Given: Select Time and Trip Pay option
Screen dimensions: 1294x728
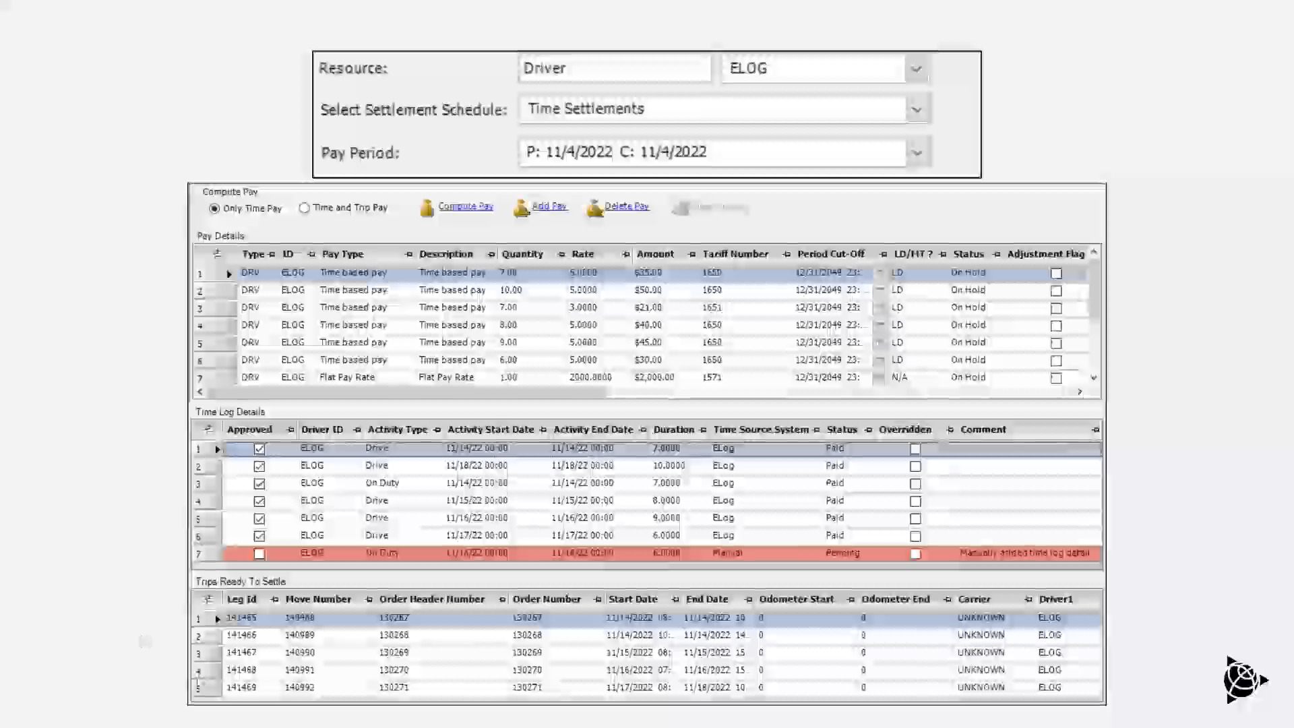Looking at the screenshot, I should click(x=305, y=208).
